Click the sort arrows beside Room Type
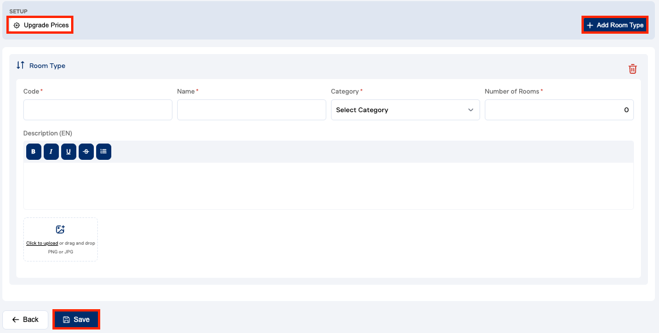Viewport: 659px width, 333px height. coord(20,66)
